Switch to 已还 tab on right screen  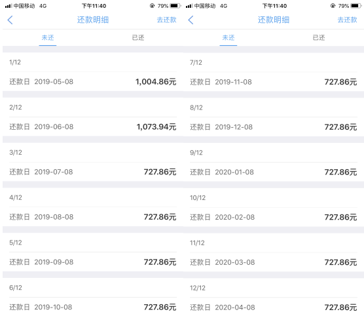pyautogui.click(x=318, y=37)
